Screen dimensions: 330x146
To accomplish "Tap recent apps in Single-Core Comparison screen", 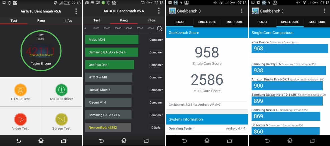I will pyautogui.click(x=312, y=141).
